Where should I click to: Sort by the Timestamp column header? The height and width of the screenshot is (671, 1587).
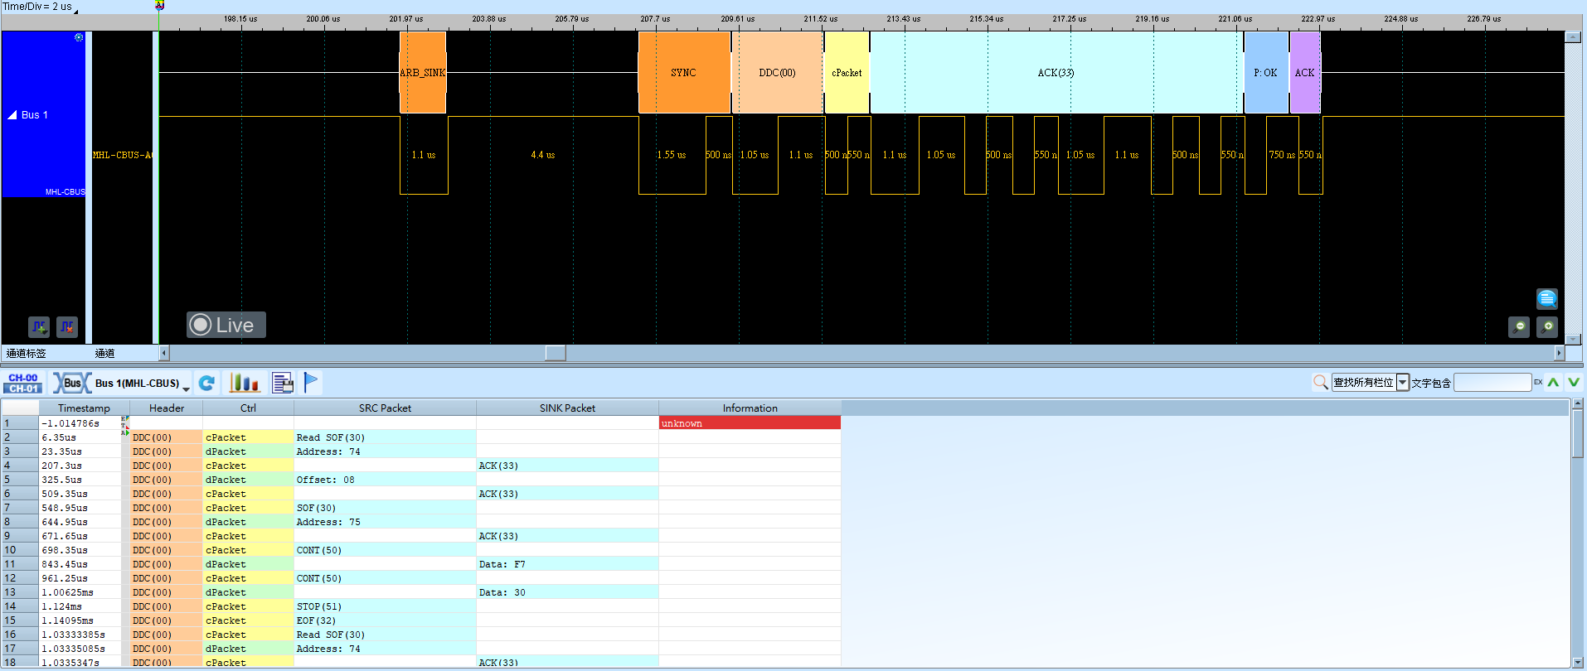[x=84, y=408]
